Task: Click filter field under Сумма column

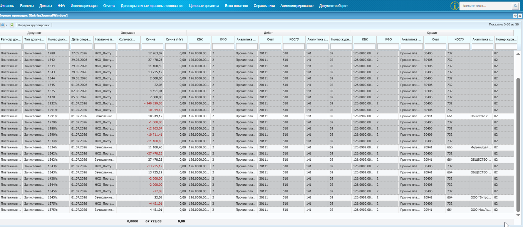Action: pyautogui.click(x=152, y=47)
